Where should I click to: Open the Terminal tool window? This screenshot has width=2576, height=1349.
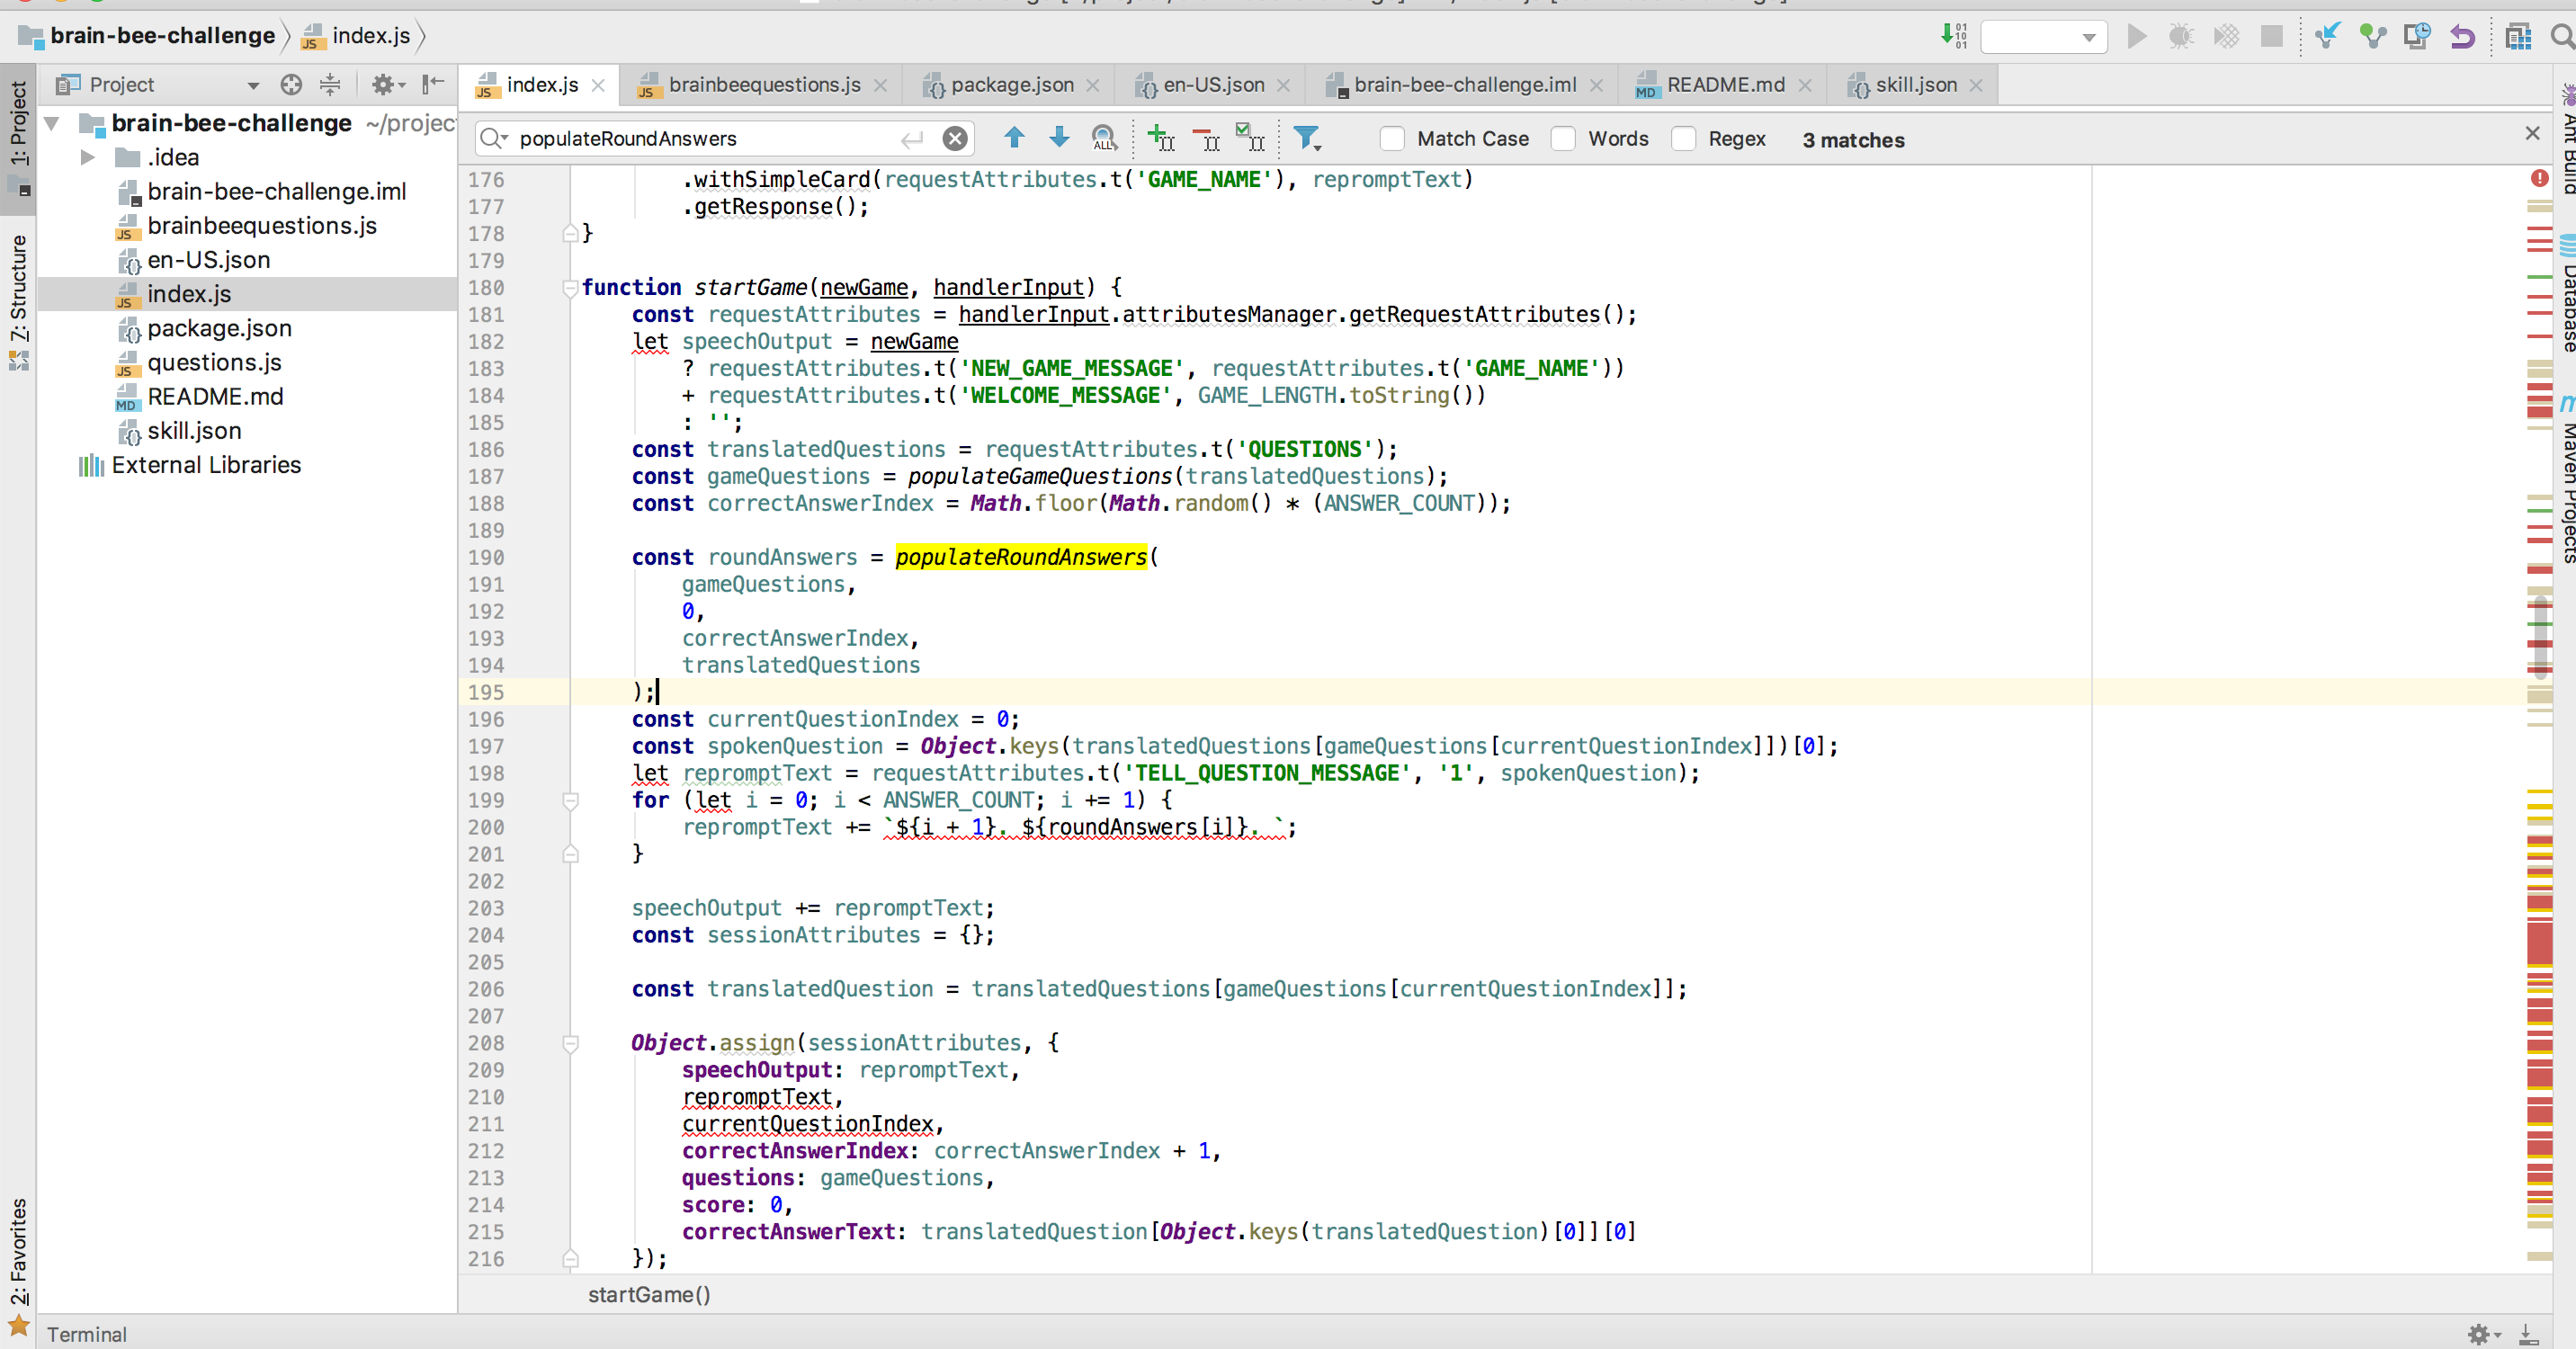pyautogui.click(x=87, y=1334)
